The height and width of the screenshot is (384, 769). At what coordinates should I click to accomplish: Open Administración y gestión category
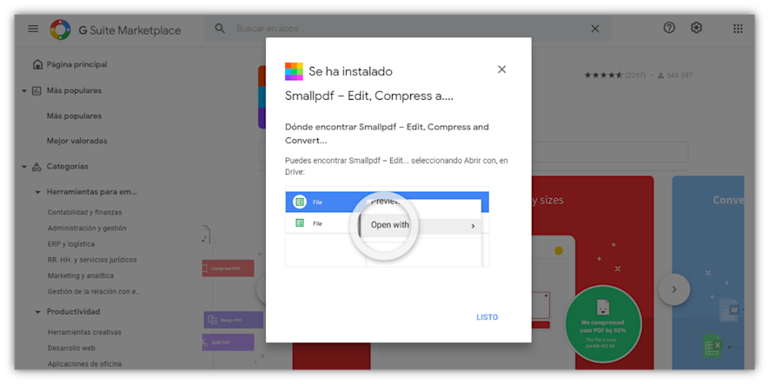click(x=87, y=228)
